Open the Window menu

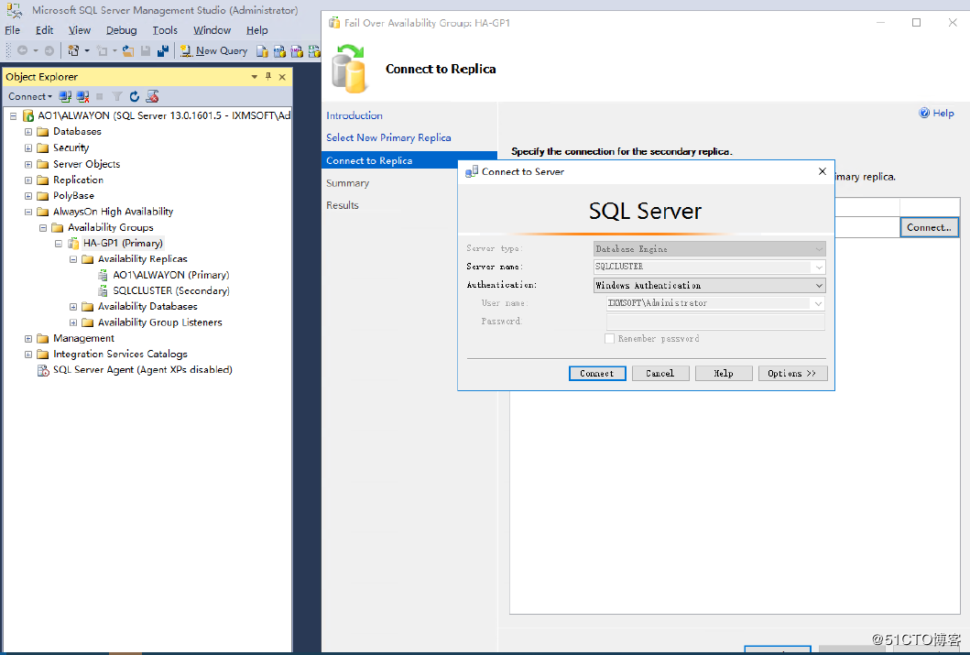(213, 30)
